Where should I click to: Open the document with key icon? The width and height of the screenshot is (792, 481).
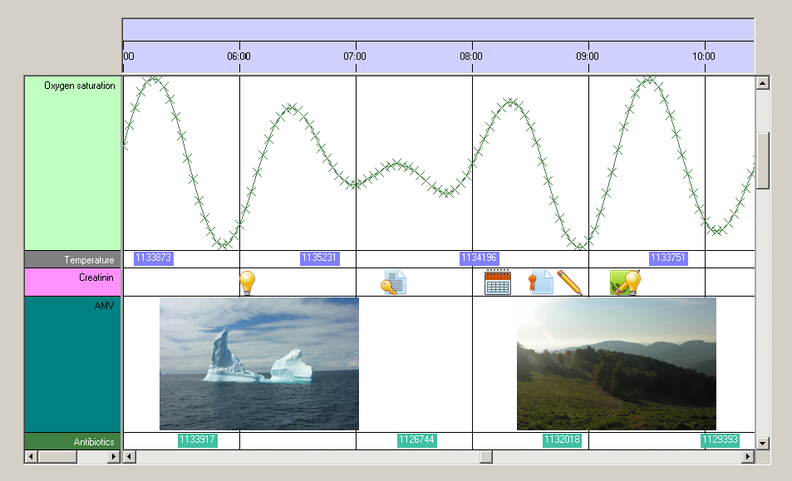tap(393, 282)
